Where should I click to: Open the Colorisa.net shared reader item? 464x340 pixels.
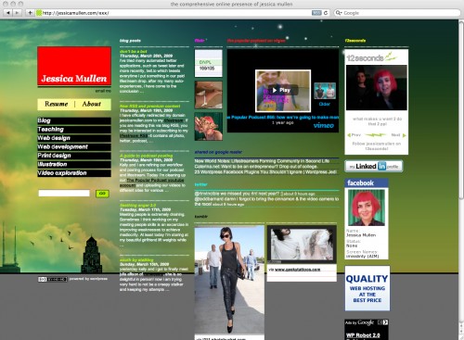coord(255,167)
